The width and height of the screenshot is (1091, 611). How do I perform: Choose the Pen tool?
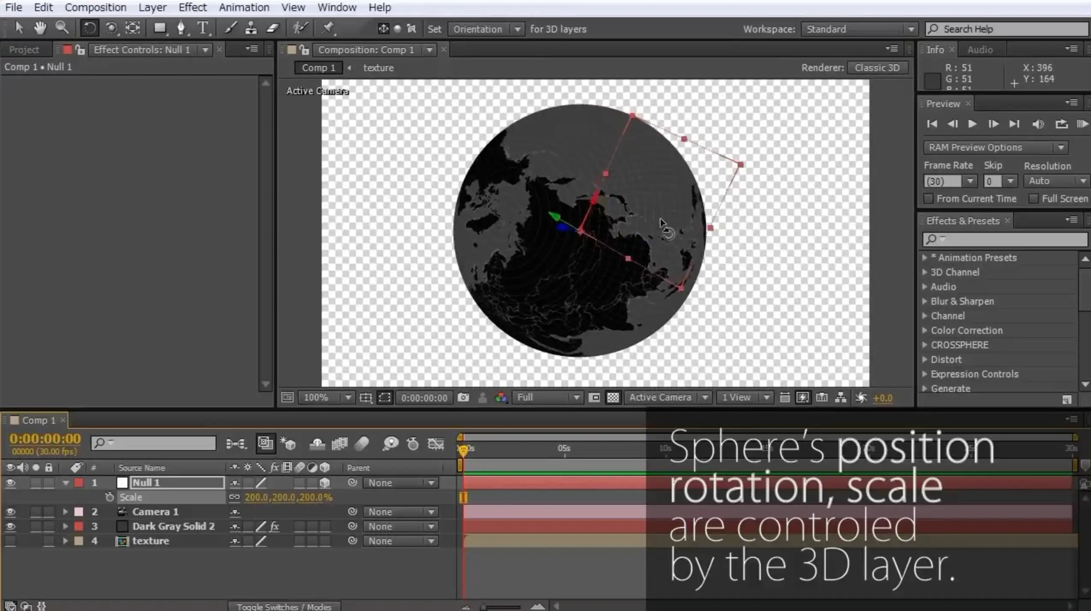click(181, 28)
